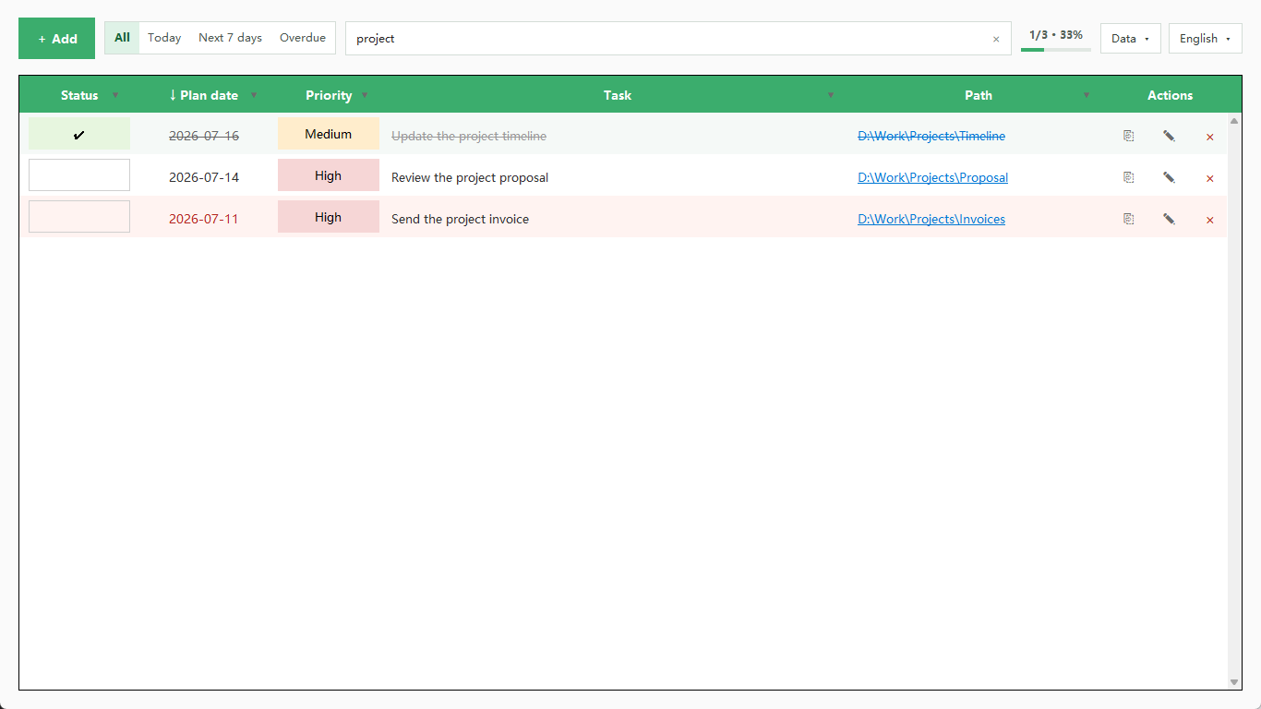Delete the Send the project invoice task

click(1209, 220)
